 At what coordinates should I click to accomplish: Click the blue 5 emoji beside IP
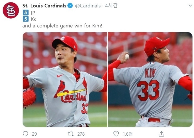[26, 13]
